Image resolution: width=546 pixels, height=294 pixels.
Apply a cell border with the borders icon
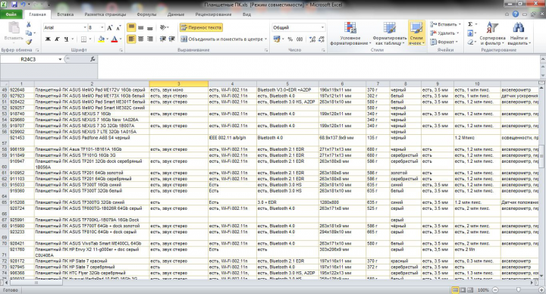83,39
